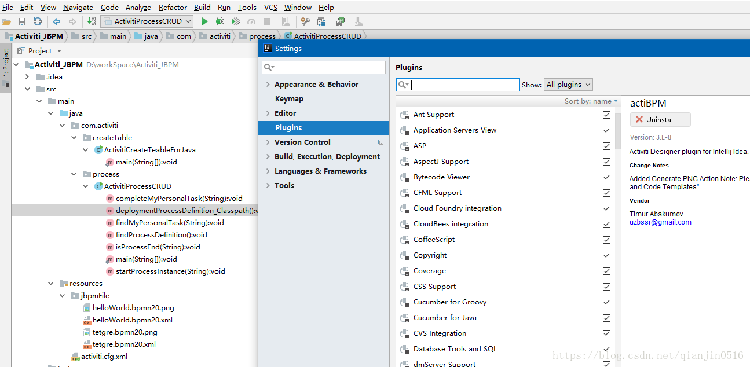
Task: Uncheck the Ant Support plugin checkbox
Action: tap(606, 115)
